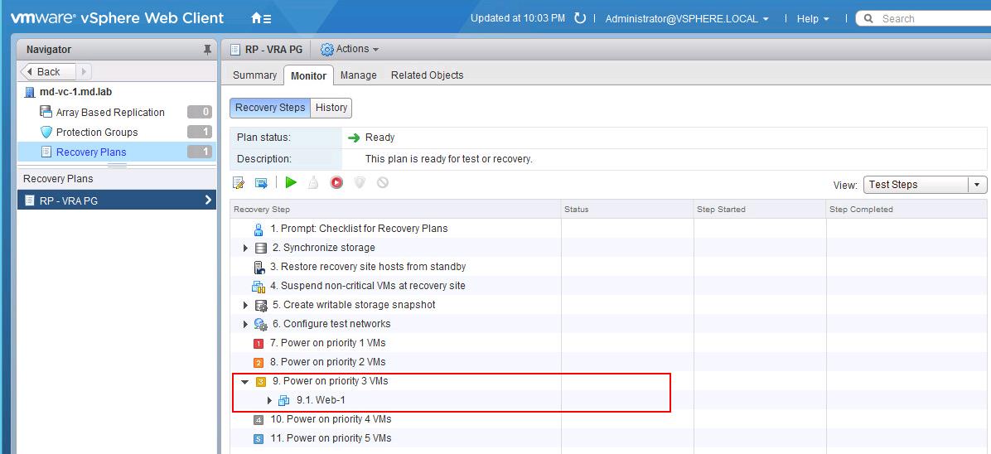Click the grayed reprotect shield icon
991x454 pixels.
click(x=359, y=183)
